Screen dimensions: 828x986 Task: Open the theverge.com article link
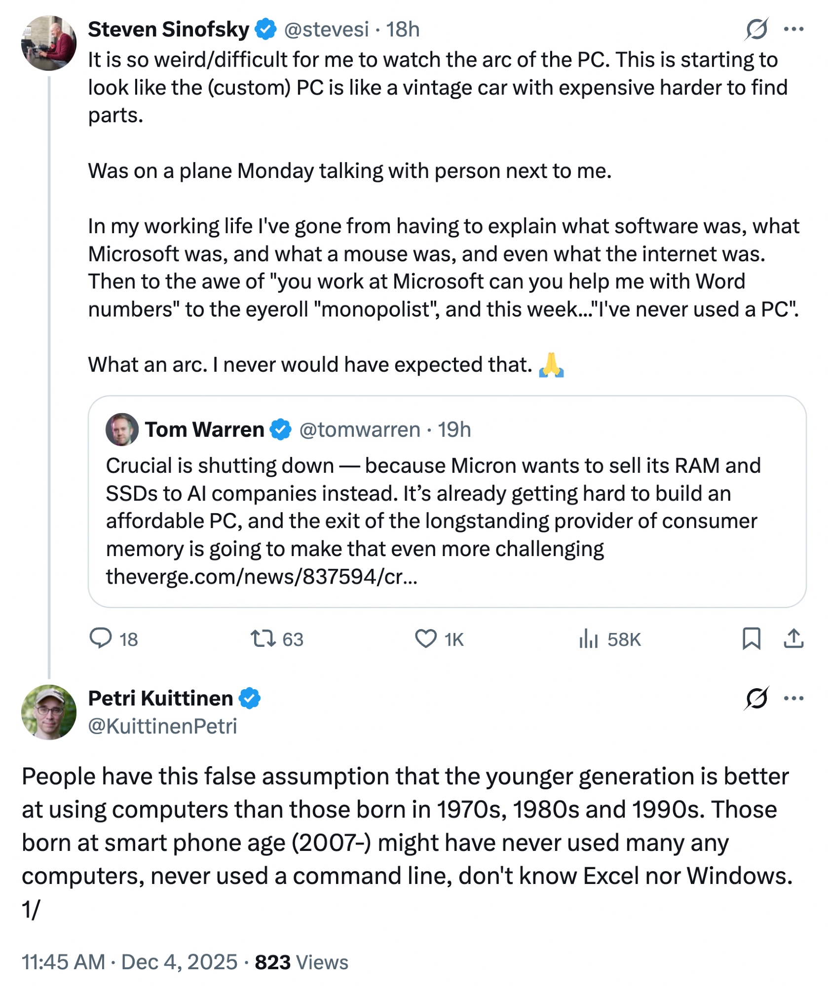click(x=262, y=576)
